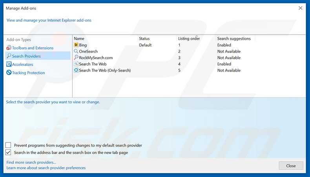The height and width of the screenshot is (177, 310).
Task: Enable Prevent programs from suggesting changes checkbox
Action: [8, 145]
